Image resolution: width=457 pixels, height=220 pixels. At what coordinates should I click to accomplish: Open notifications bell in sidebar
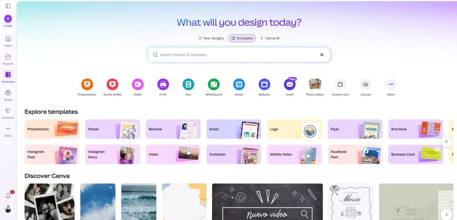8,196
